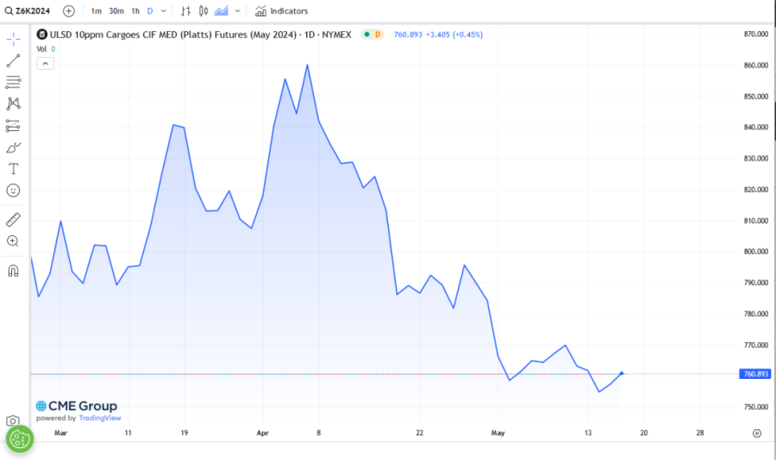Switch to 1m timeframe

tap(96, 11)
